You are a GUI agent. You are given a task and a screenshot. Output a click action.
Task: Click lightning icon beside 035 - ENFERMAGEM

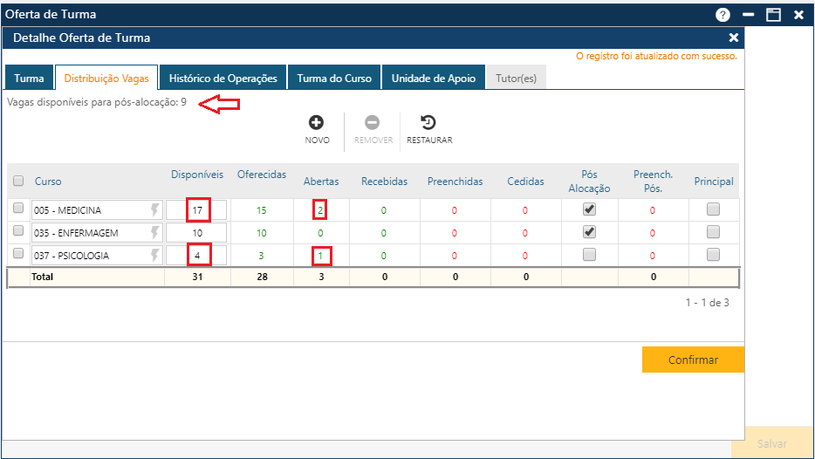(x=155, y=233)
